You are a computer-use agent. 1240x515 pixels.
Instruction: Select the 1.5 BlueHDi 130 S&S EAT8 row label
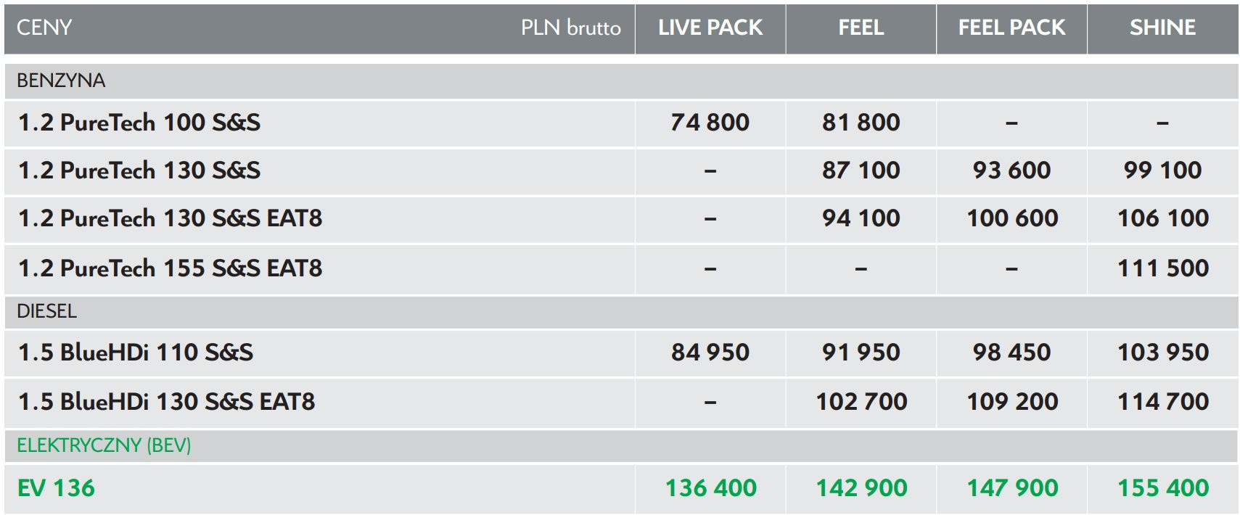click(x=166, y=402)
